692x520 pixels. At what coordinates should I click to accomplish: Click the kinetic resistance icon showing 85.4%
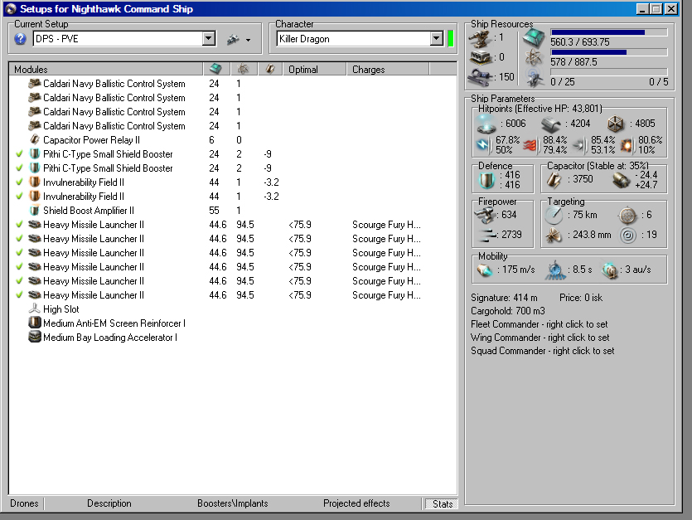(x=578, y=144)
